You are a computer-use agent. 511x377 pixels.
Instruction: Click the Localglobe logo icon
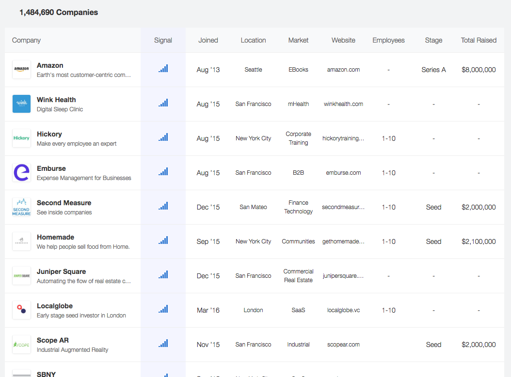coord(21,310)
